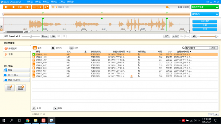Click the easy-search rewind arrow button
The height and width of the screenshot is (124, 221).
pyautogui.click(x=35, y=7)
